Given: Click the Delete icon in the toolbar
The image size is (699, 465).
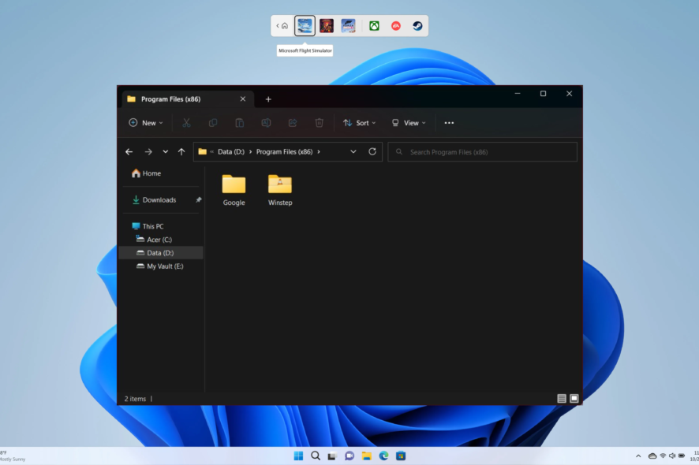Looking at the screenshot, I should tap(319, 123).
